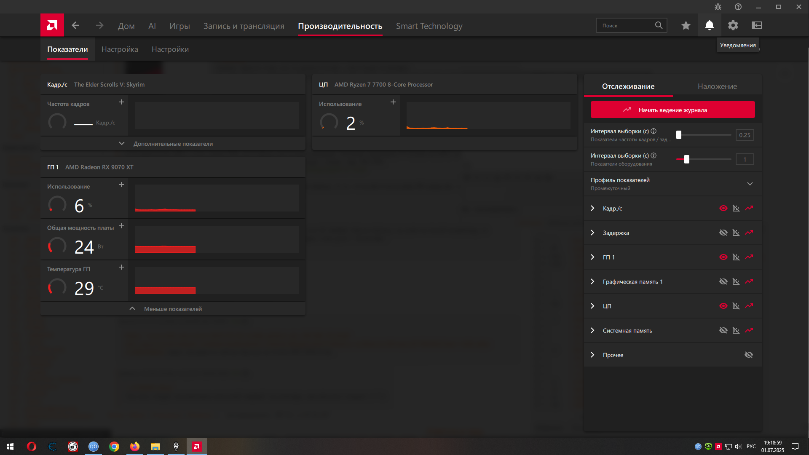The width and height of the screenshot is (809, 455).
Task: Go forward with the right arrow
Action: 99,25
